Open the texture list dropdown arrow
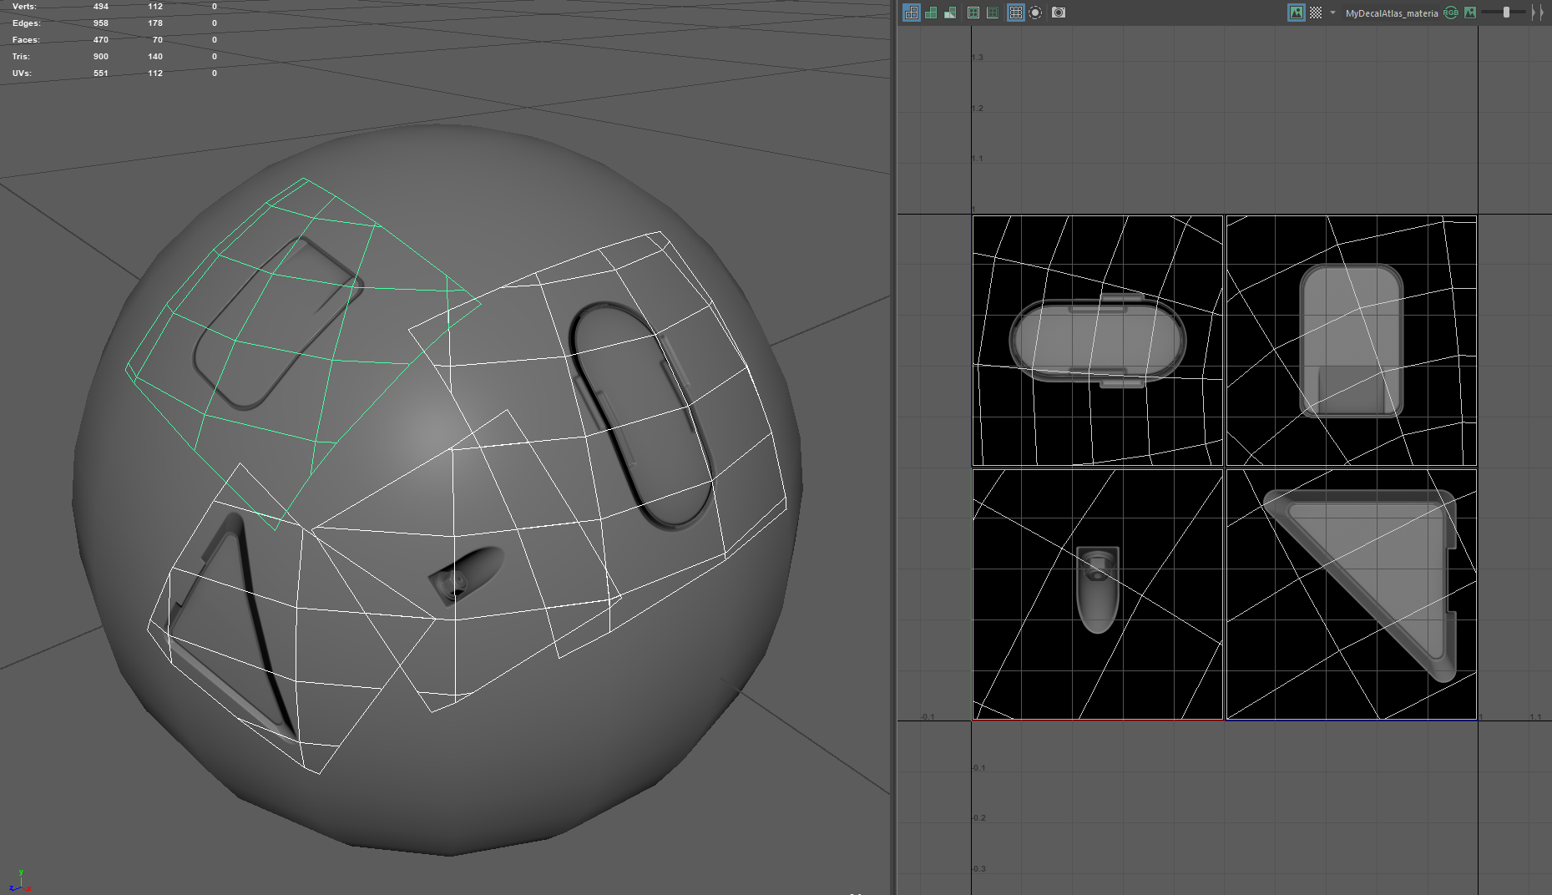This screenshot has height=895, width=1552. [1332, 13]
